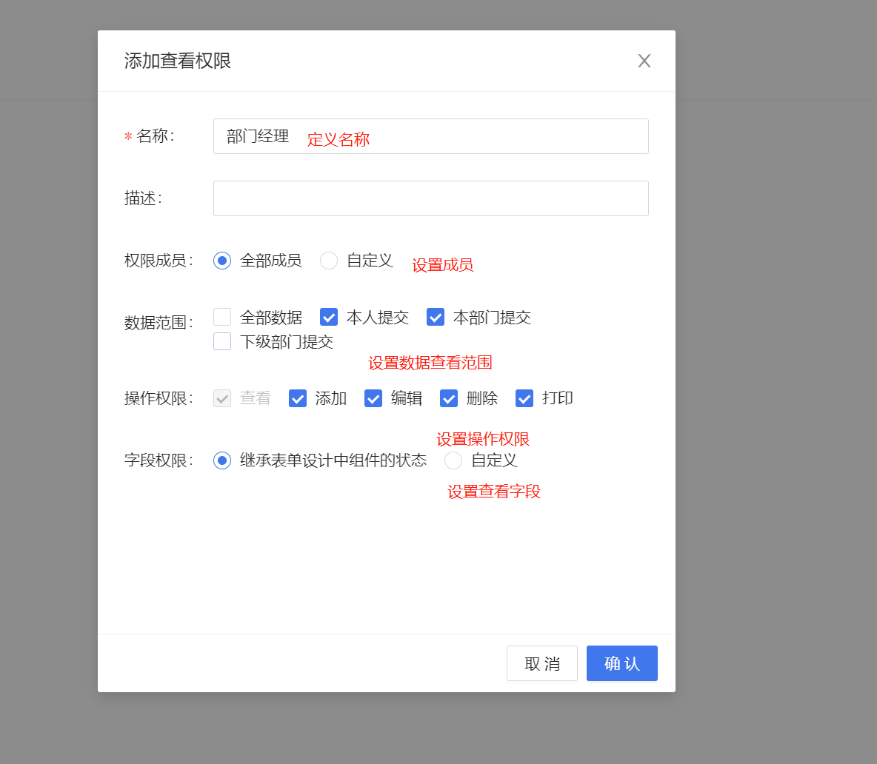
Task: Click the 操作权限 label
Action: [159, 398]
